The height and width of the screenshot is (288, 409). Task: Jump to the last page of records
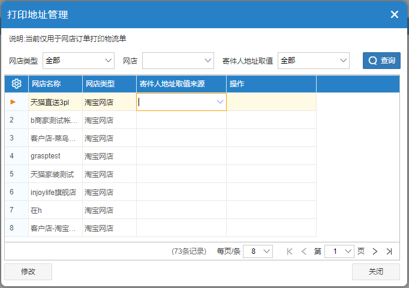click(389, 251)
